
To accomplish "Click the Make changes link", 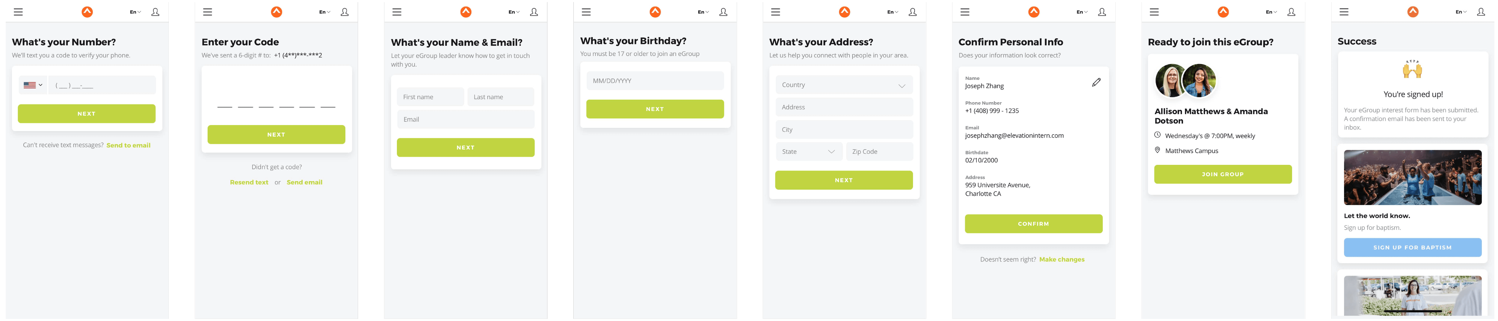I will point(1061,259).
